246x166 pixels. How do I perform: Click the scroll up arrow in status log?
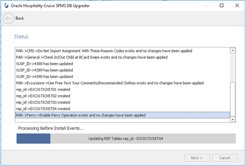[233, 50]
